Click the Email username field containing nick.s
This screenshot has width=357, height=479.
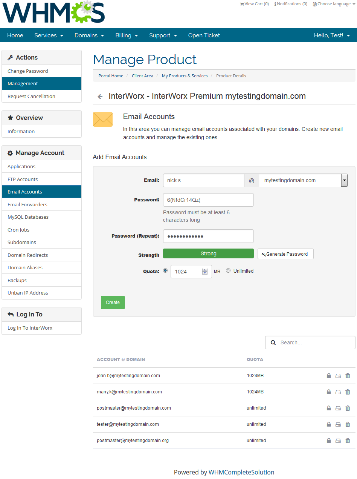point(204,180)
